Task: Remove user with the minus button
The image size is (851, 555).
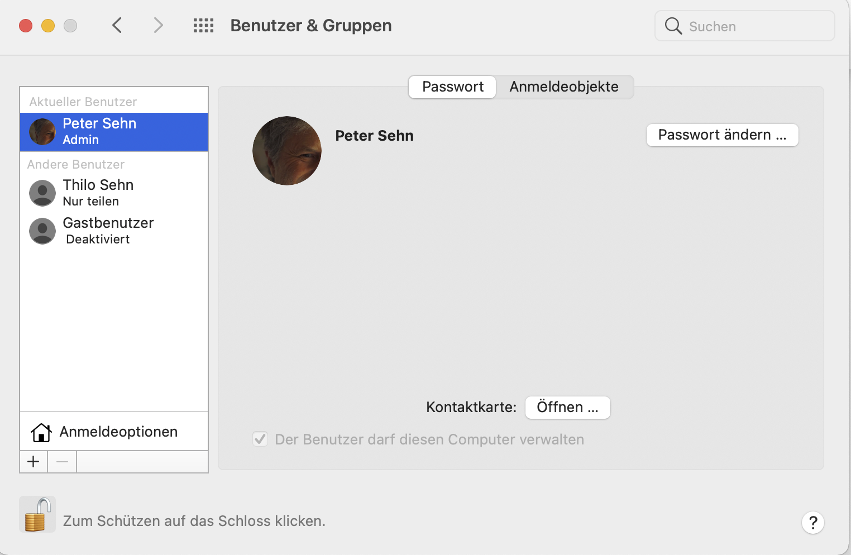Action: click(x=62, y=462)
